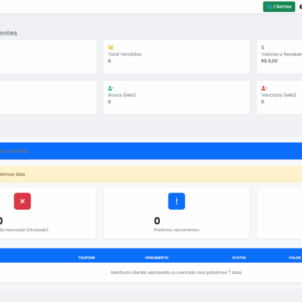Image resolution: width=302 pixels, height=302 pixels.
Task: Select the Total Vendidos card
Action: coord(177,57)
